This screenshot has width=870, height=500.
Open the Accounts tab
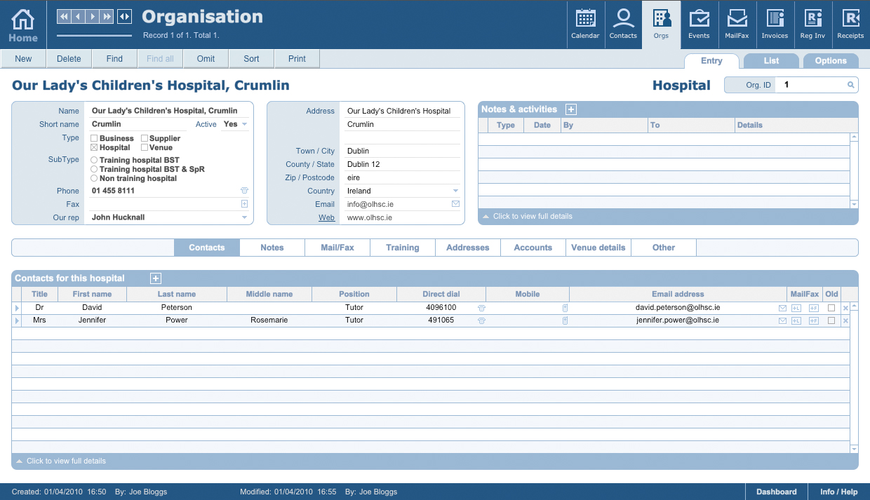pos(533,248)
